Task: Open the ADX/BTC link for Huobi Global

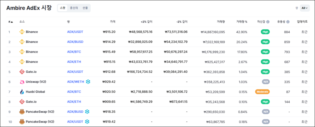Action: pyautogui.click(x=74, y=92)
